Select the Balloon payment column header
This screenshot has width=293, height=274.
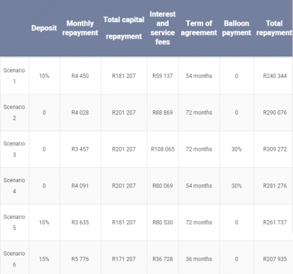[x=237, y=28]
